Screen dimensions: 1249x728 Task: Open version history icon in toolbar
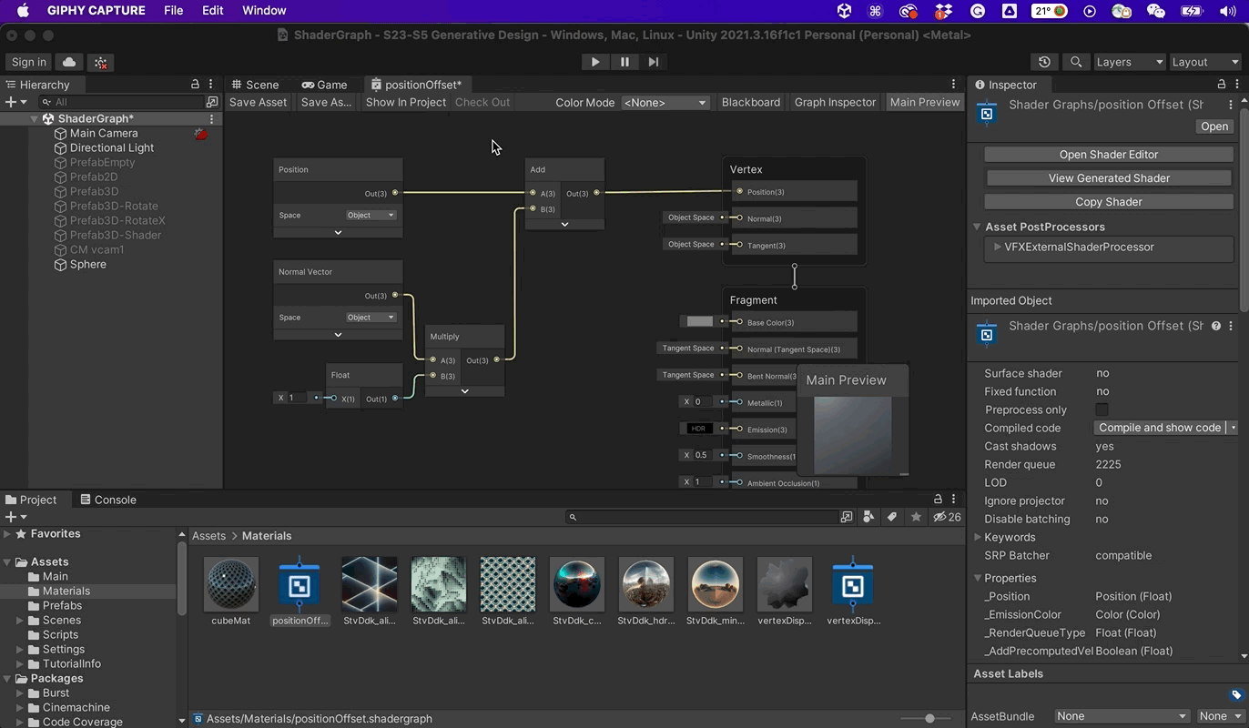1044,62
